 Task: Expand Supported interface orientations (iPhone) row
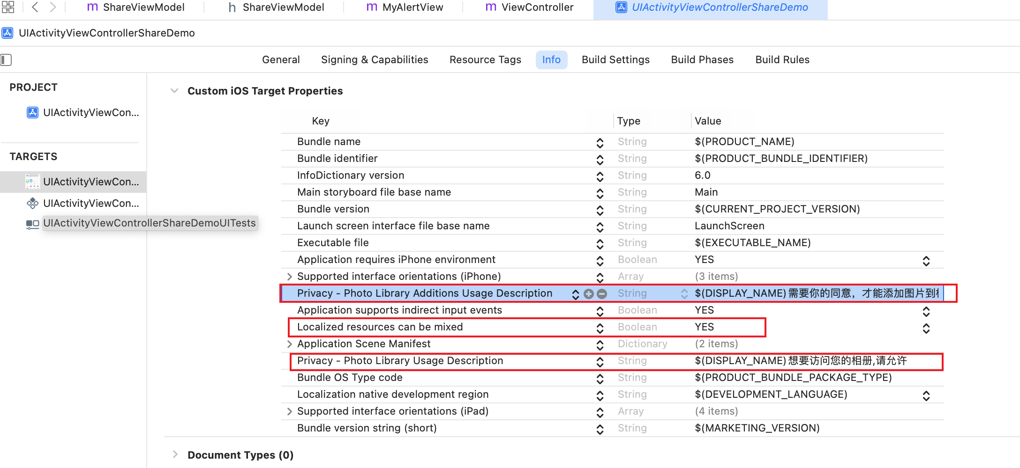tap(289, 277)
